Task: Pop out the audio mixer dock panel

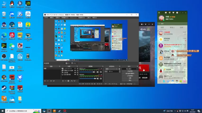Action: 103,66
